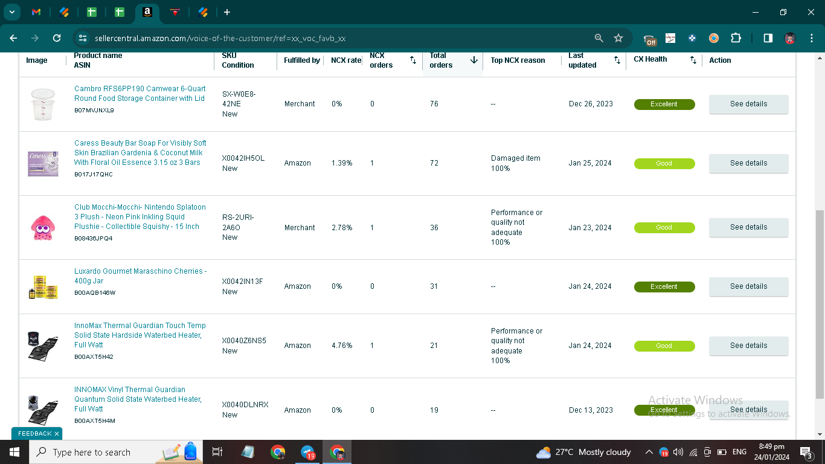
Task: Click the address bar URL
Action: click(x=220, y=38)
